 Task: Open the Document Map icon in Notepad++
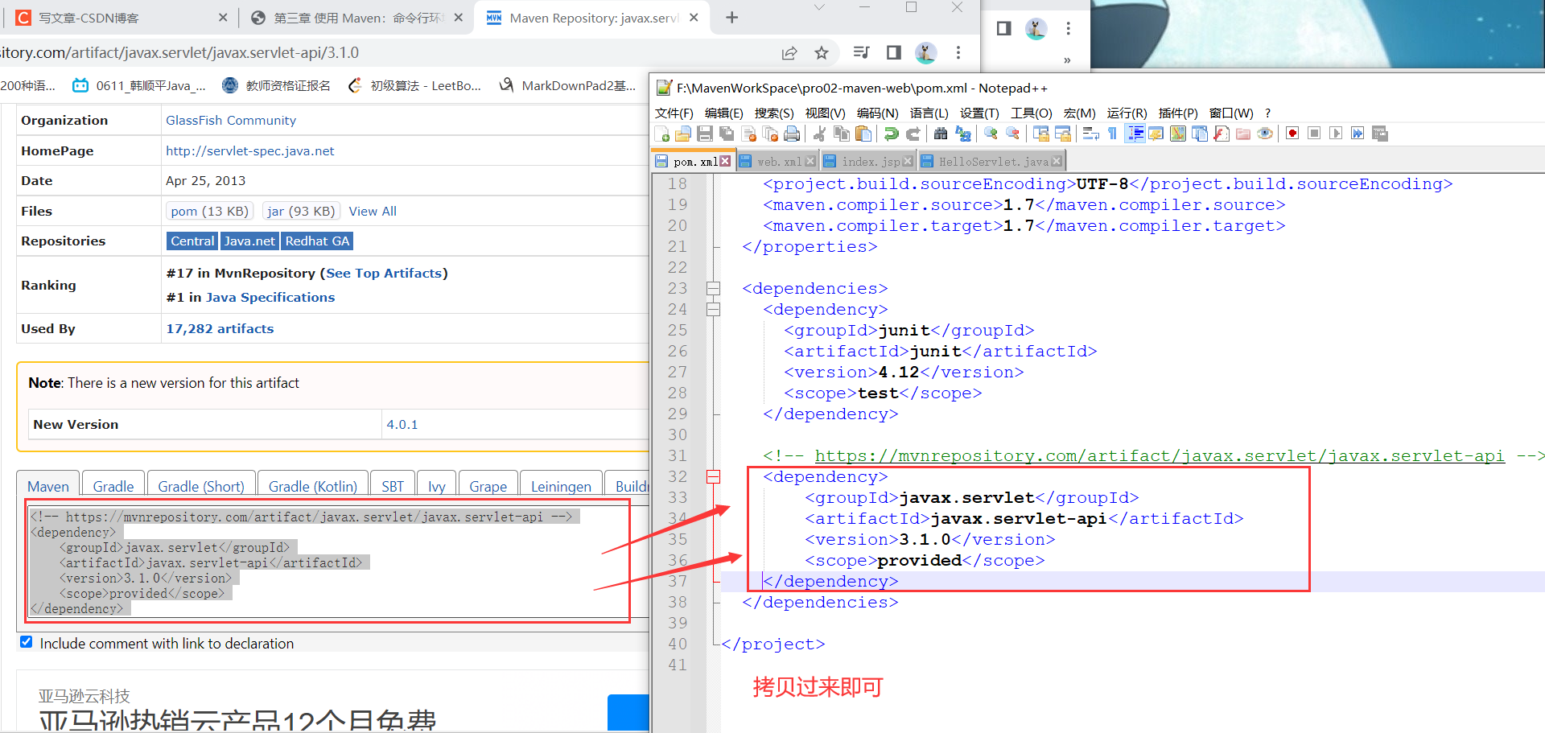1177,134
